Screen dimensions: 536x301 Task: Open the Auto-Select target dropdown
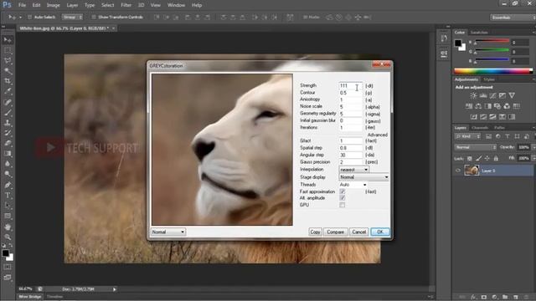72,17
